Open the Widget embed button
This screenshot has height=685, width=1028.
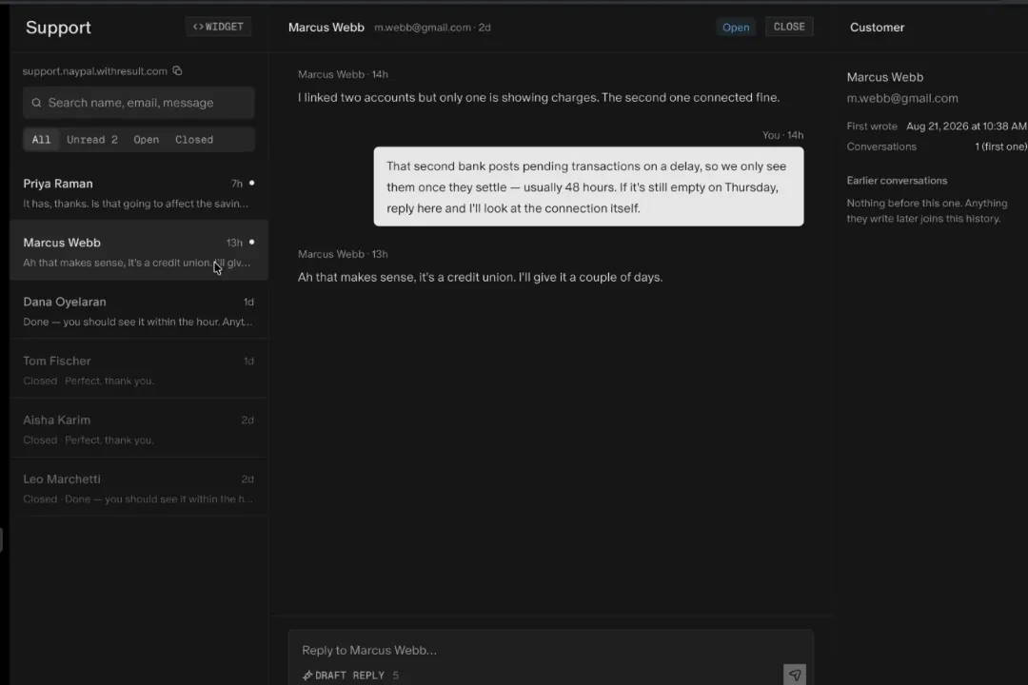218,27
